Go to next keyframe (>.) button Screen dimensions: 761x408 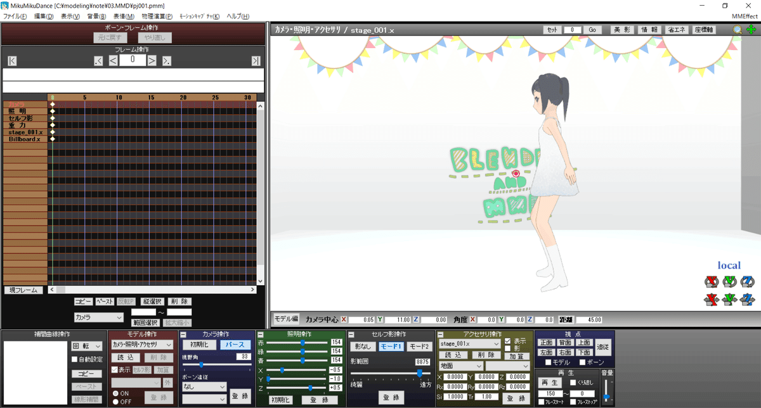coord(166,61)
